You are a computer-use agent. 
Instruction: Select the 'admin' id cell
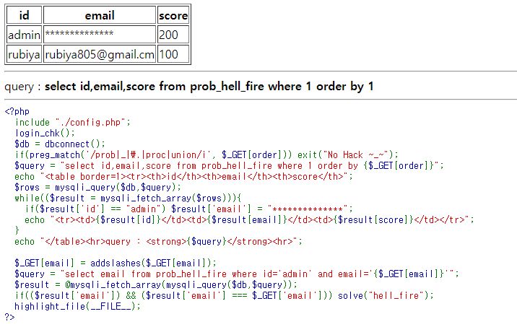pyautogui.click(x=25, y=35)
